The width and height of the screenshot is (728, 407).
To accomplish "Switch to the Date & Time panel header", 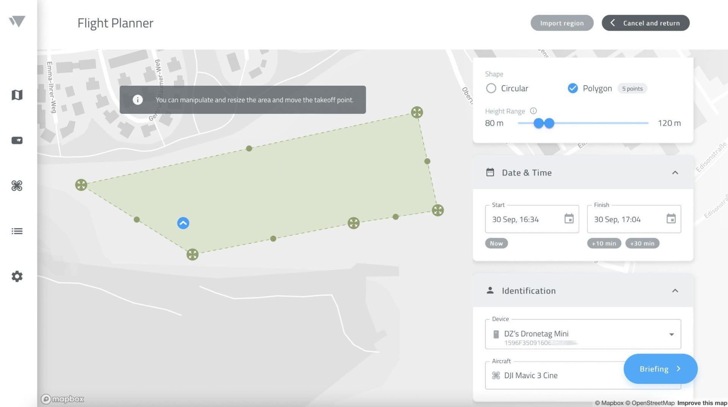I will click(527, 173).
